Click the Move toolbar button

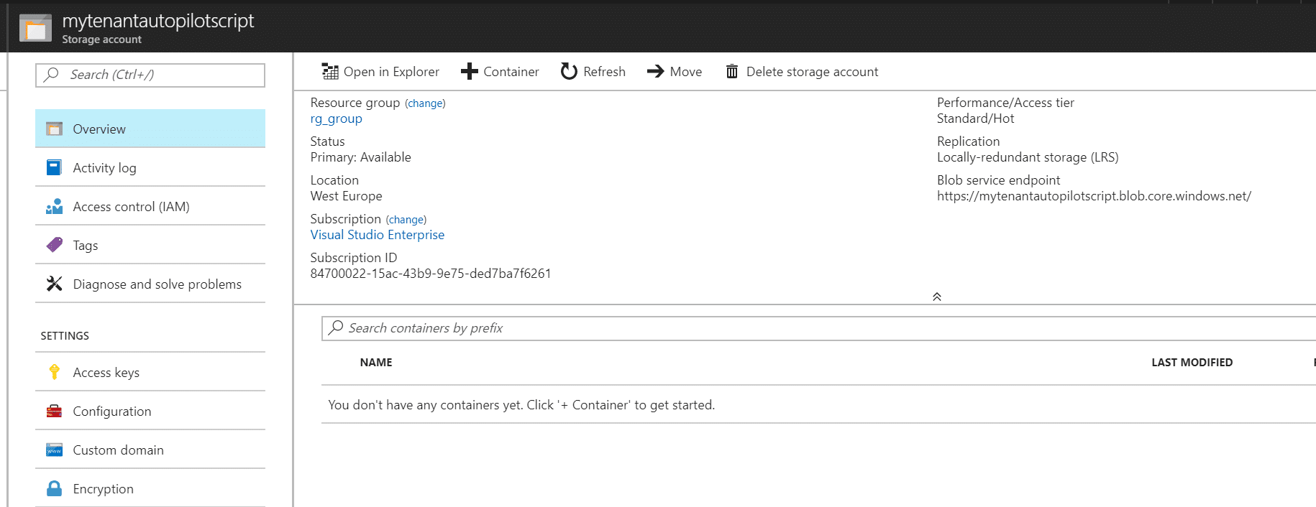pos(675,71)
